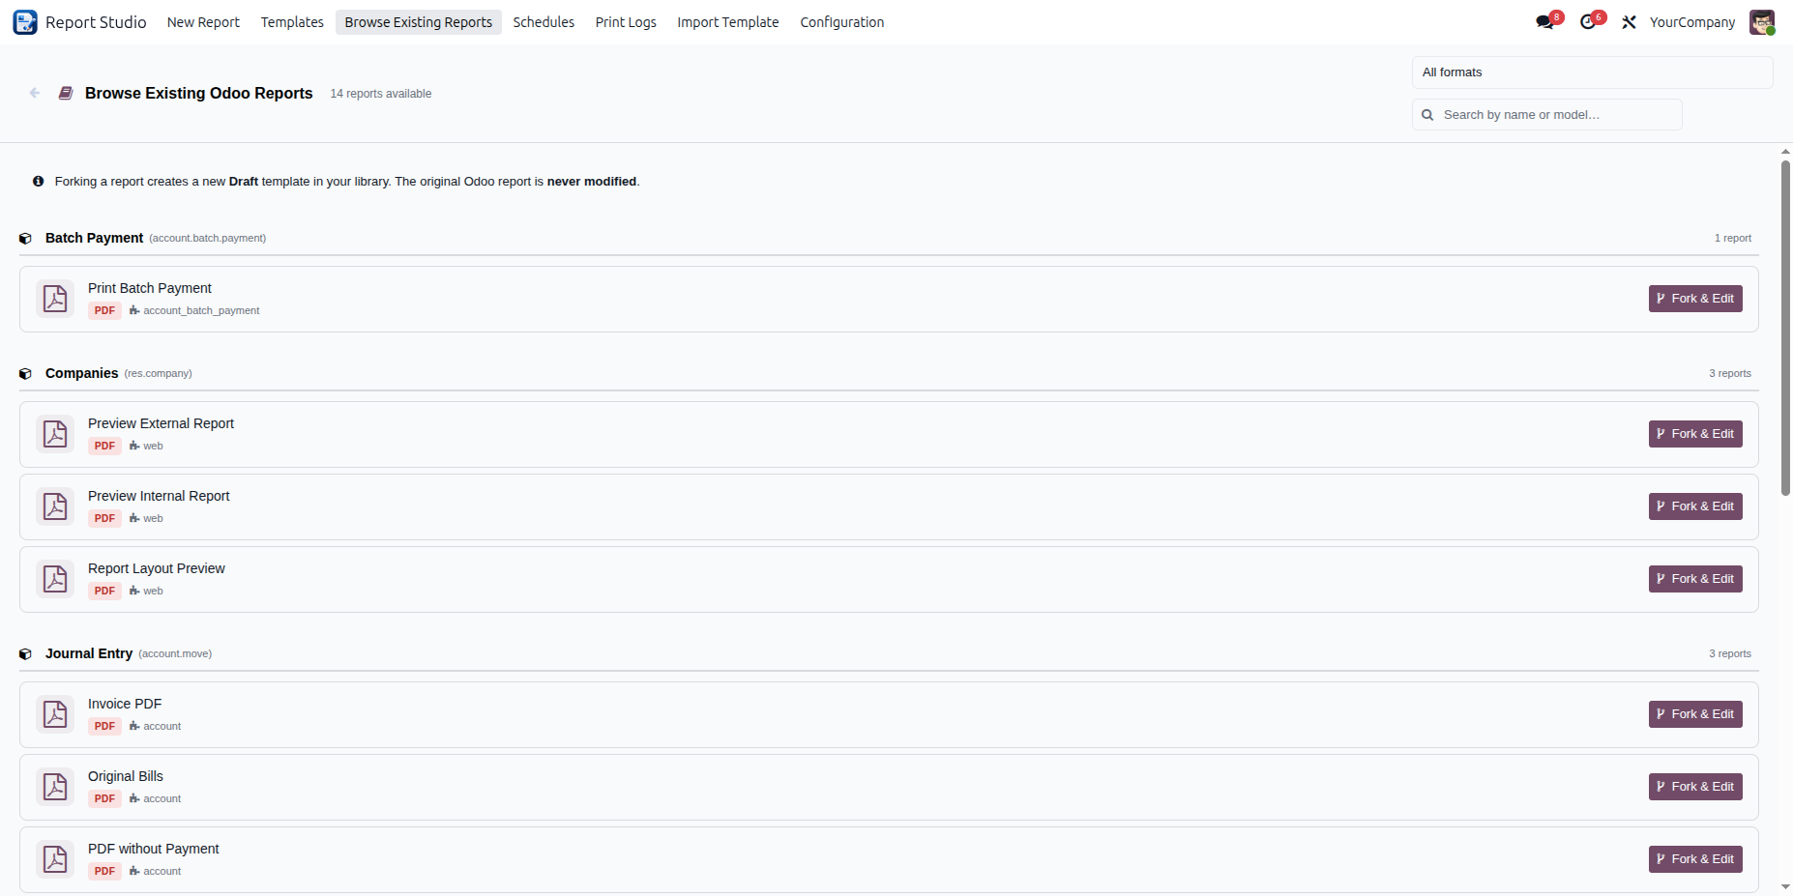Open the Templates menu
The height and width of the screenshot is (896, 1793).
click(292, 22)
